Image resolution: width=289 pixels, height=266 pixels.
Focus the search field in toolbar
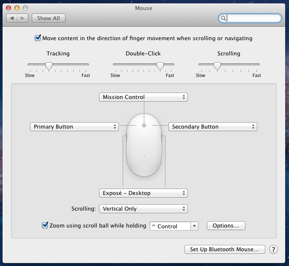(250, 18)
